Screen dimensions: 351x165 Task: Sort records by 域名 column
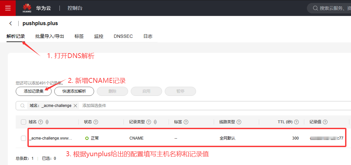coord(47,122)
